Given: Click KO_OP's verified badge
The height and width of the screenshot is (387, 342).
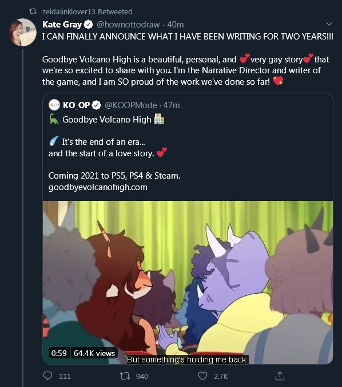Looking at the screenshot, I should click(97, 105).
